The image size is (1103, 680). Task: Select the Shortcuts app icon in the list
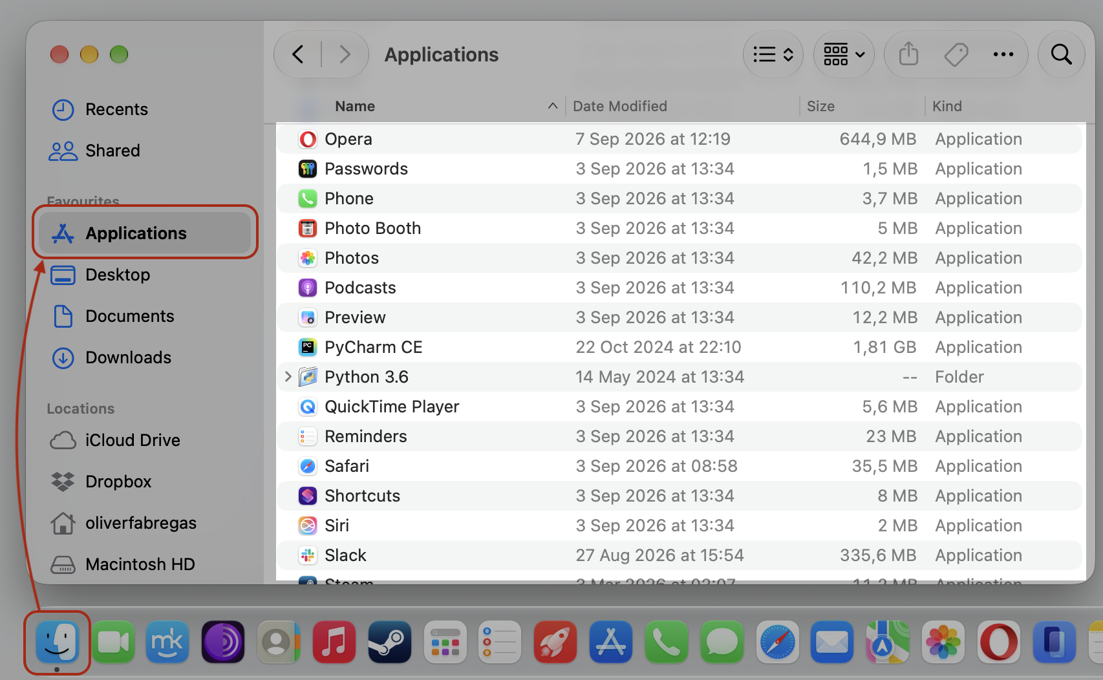point(308,496)
